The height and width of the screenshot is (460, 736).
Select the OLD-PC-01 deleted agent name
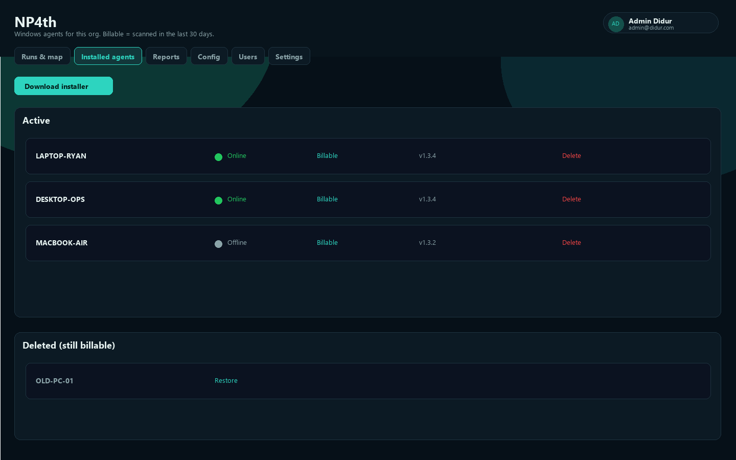pyautogui.click(x=54, y=381)
